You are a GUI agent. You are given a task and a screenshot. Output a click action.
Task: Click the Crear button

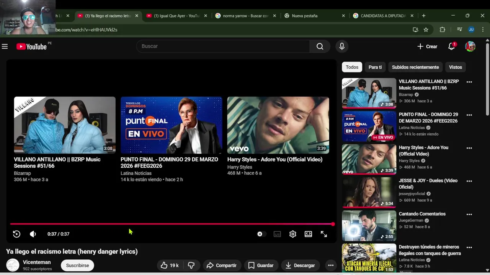coord(427,46)
